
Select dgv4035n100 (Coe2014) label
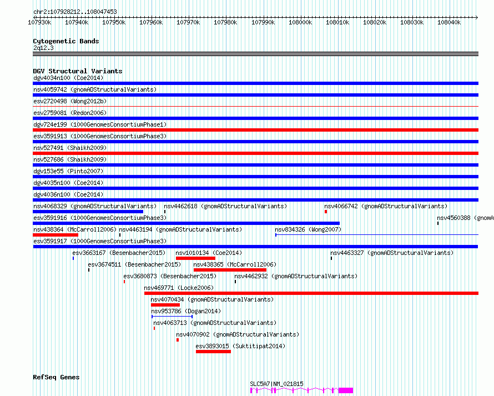coord(68,183)
